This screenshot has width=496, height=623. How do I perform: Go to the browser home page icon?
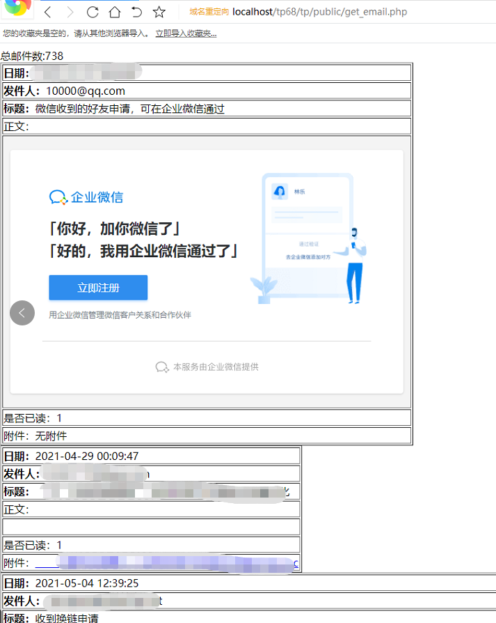click(115, 12)
